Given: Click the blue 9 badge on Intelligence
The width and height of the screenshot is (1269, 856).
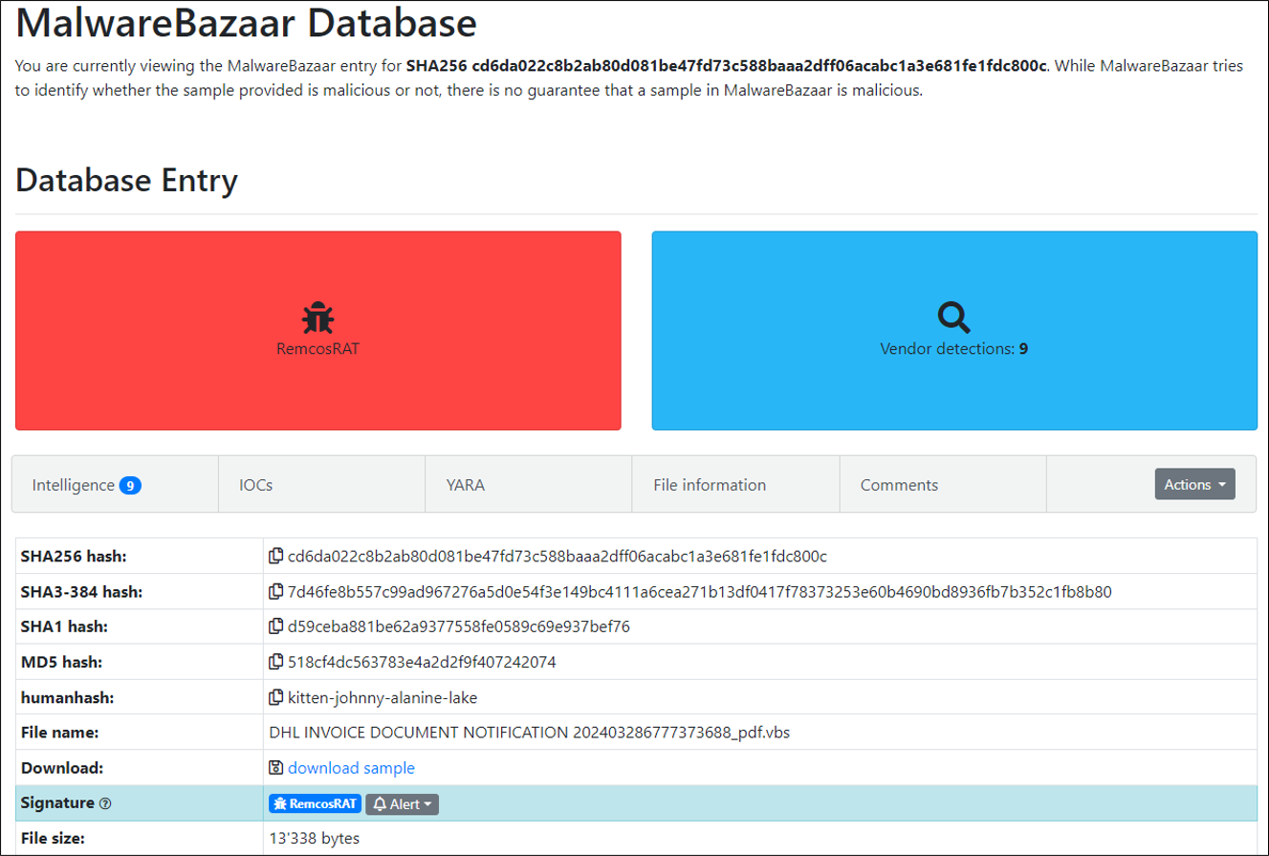Looking at the screenshot, I should coord(130,486).
